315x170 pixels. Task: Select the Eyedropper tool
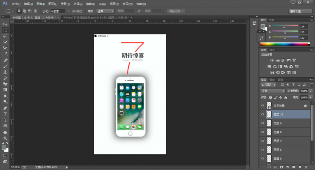[x=6, y=53]
